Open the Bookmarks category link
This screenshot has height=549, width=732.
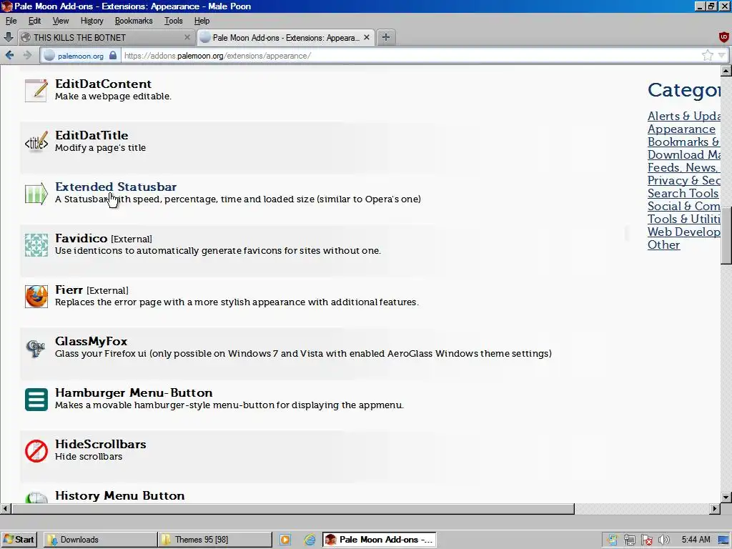click(x=684, y=142)
